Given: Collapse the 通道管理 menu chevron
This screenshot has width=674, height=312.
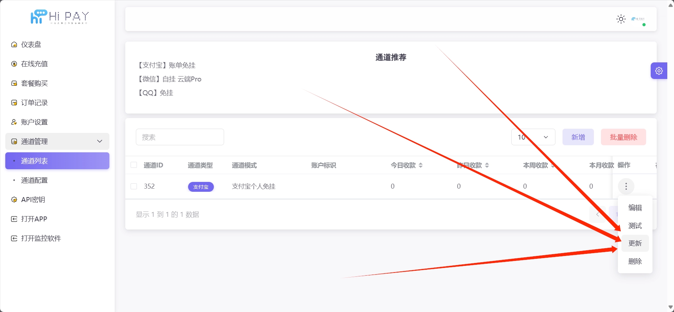Looking at the screenshot, I should (100, 141).
